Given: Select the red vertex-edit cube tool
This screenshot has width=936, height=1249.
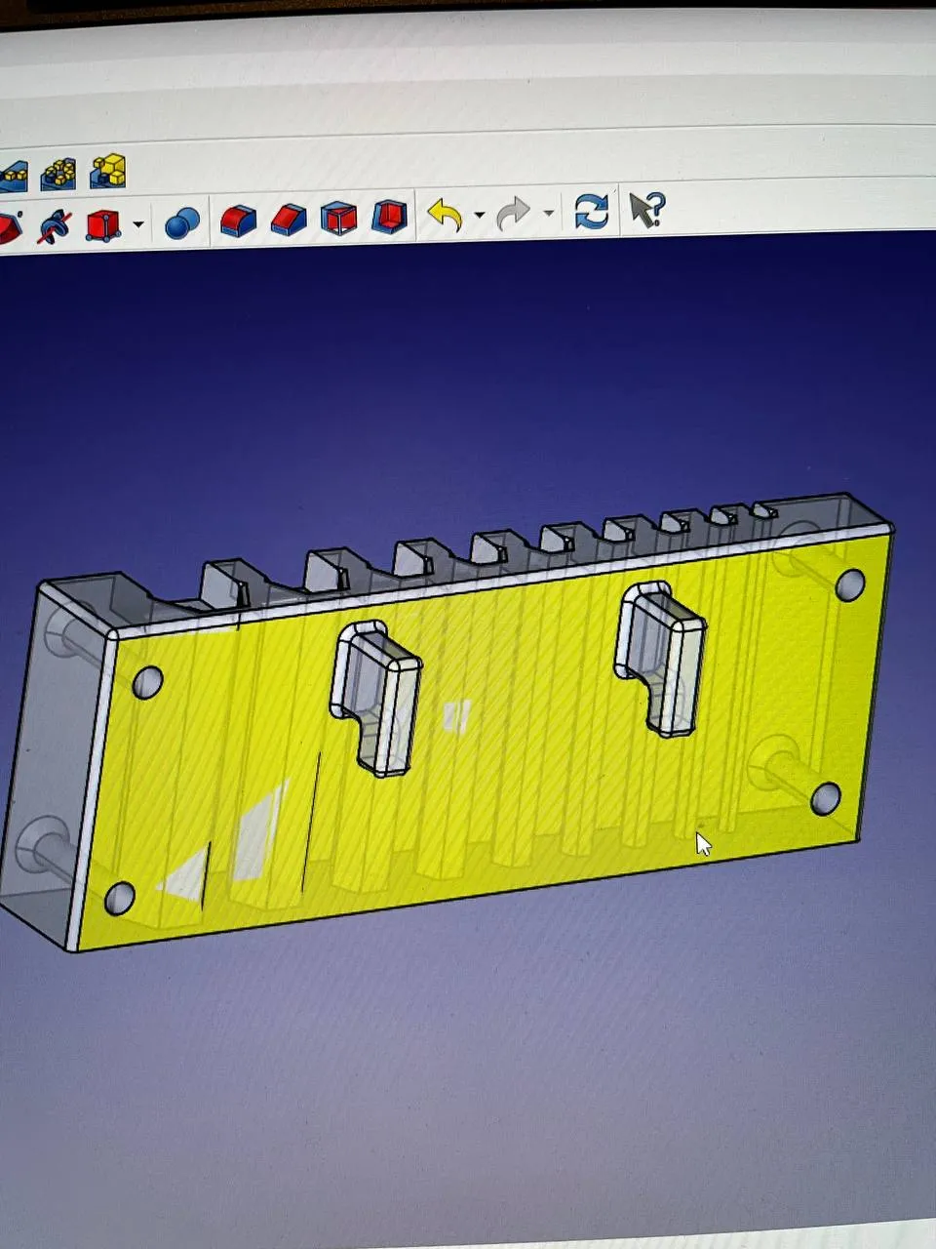Looking at the screenshot, I should (105, 222).
